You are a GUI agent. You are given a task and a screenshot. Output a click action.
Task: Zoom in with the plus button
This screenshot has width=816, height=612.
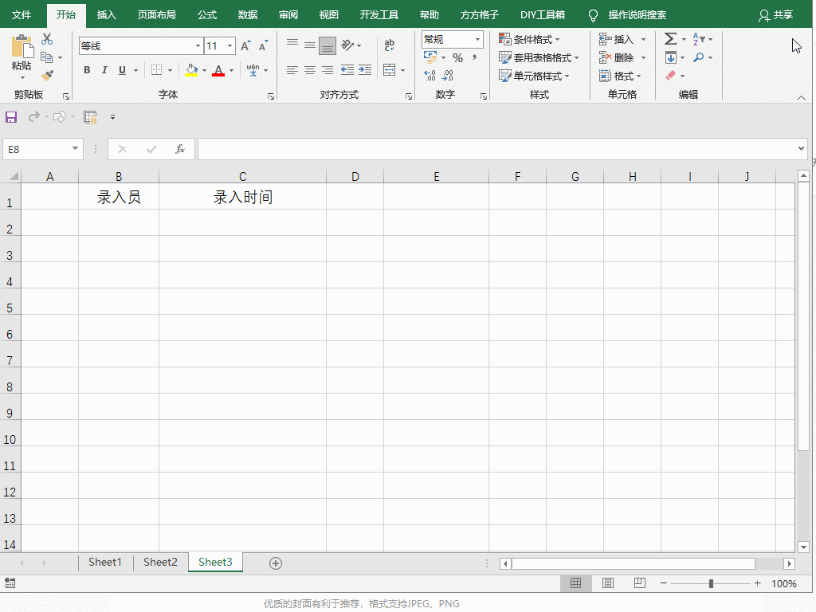[757, 583]
